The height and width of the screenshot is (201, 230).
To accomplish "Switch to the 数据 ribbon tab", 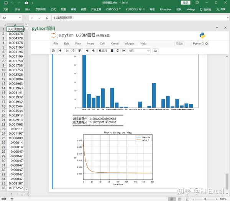I will coord(63,9).
